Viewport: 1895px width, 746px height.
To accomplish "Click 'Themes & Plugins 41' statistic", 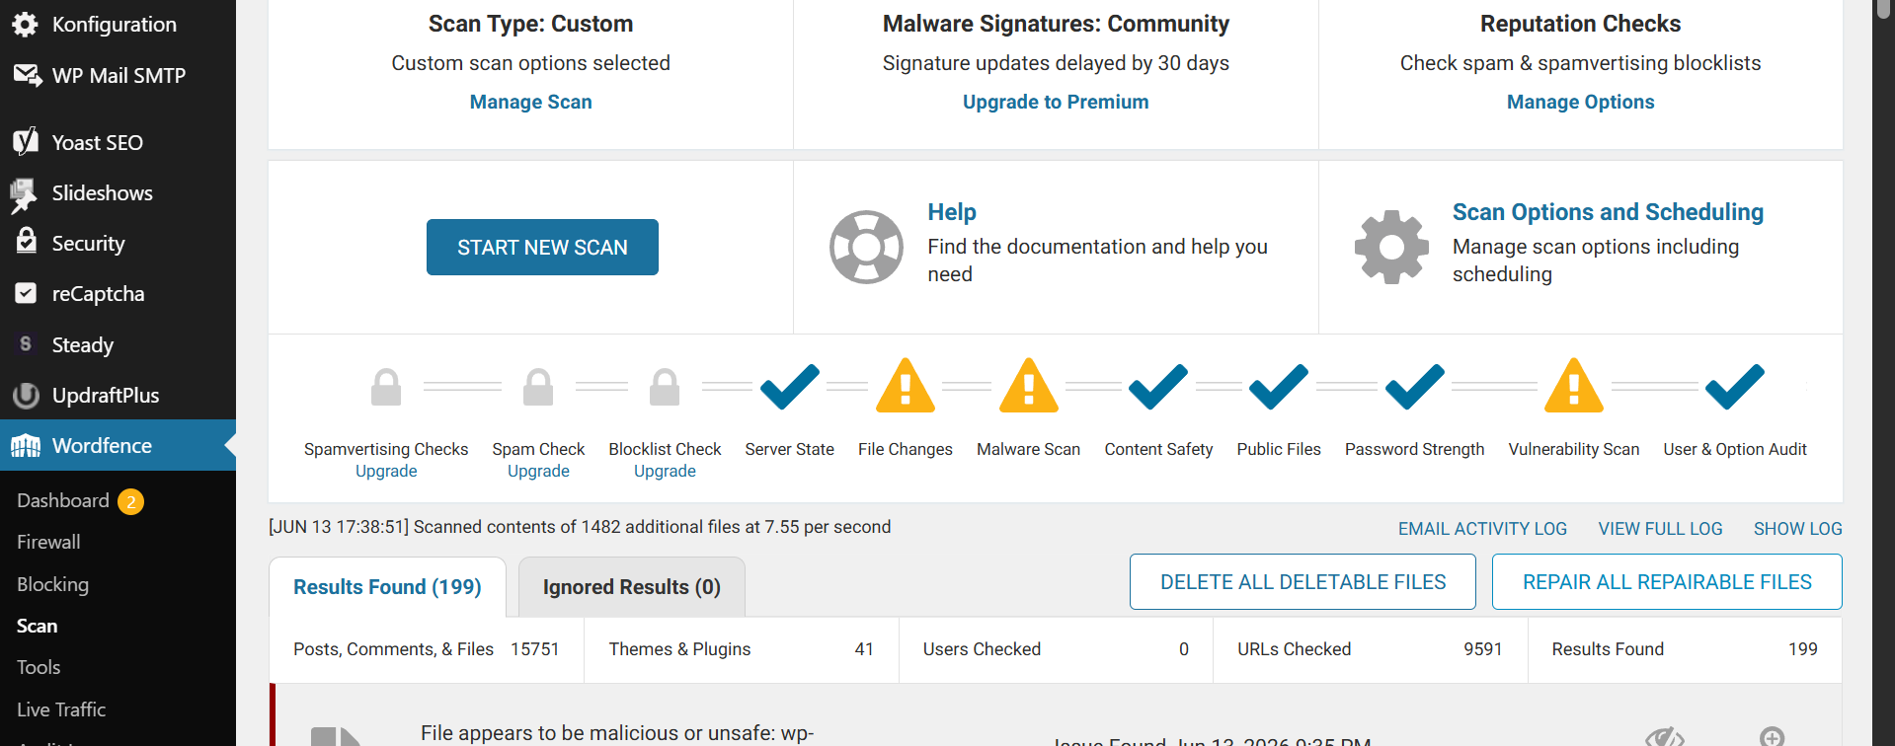I will (x=742, y=649).
